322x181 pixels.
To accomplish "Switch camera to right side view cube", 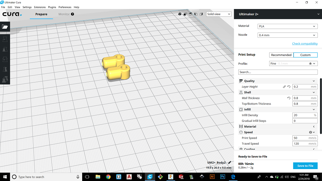I will (201, 14).
